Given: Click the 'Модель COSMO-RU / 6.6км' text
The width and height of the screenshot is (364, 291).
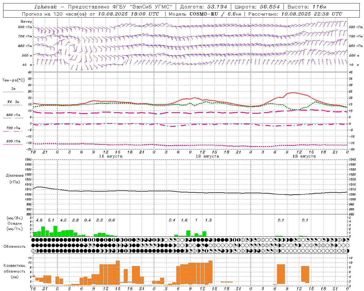Looking at the screenshot, I should (x=205, y=14).
